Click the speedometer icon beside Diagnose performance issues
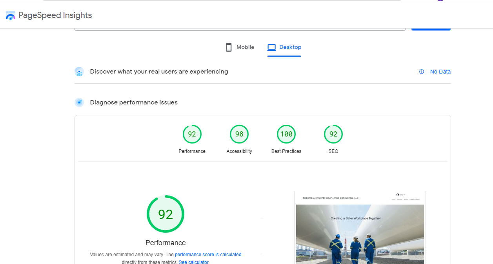The height and width of the screenshot is (264, 493). click(79, 102)
